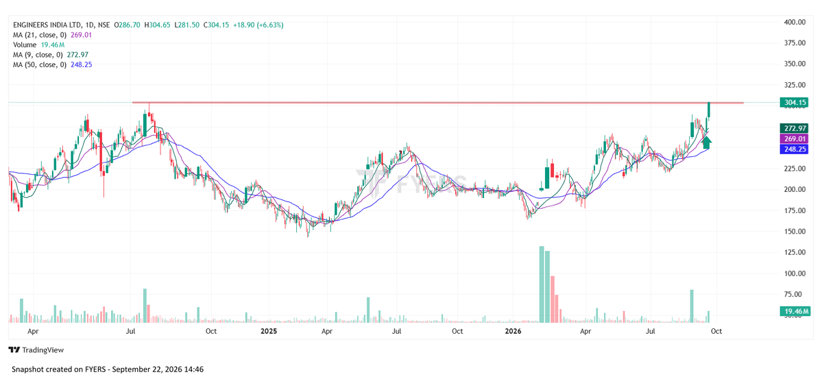Click the 19.46M volume tag on axis

(794, 312)
